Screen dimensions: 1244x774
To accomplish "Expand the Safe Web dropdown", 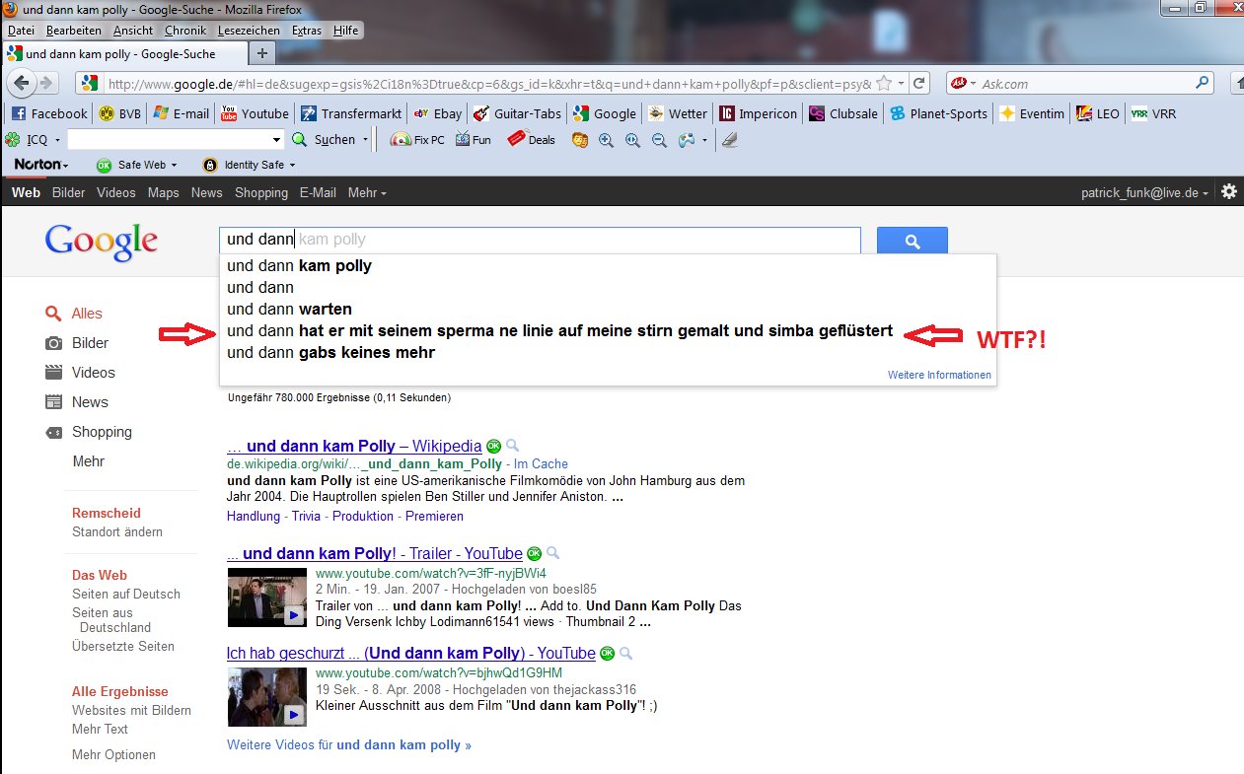I will tap(174, 166).
